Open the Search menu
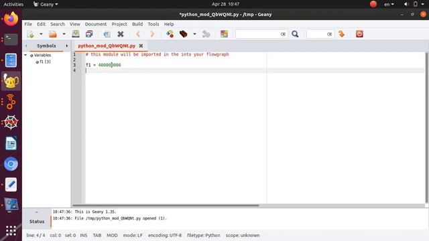 click(x=58, y=24)
